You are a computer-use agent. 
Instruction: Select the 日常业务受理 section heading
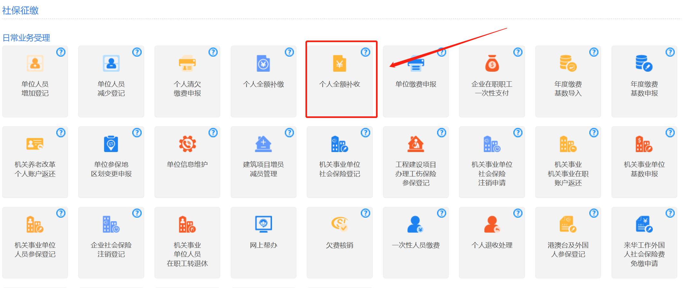[x=26, y=38]
